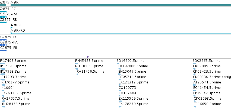Image resolution: width=231 pixels, height=108 pixels.
Task: Open the G2875-PB protein feature label
Action: [8, 48]
